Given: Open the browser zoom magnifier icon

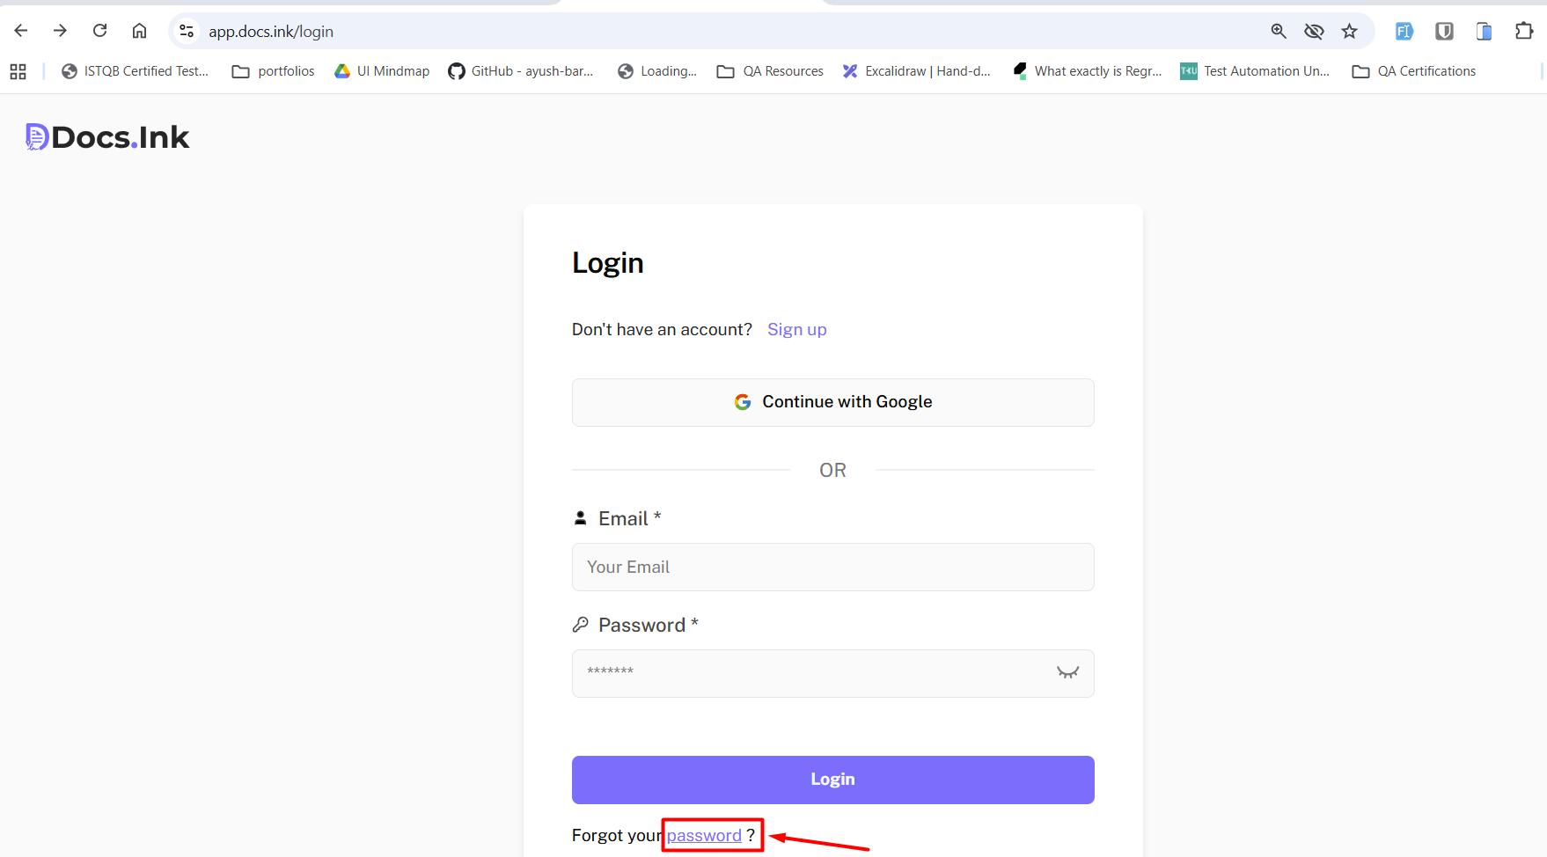Looking at the screenshot, I should [x=1279, y=32].
